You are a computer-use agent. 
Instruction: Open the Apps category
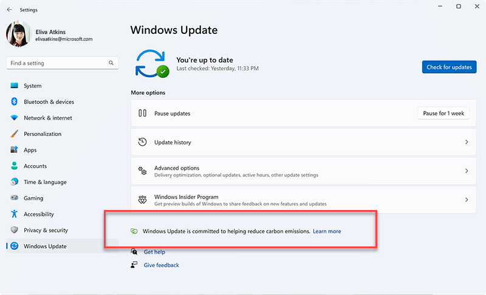[63, 150]
